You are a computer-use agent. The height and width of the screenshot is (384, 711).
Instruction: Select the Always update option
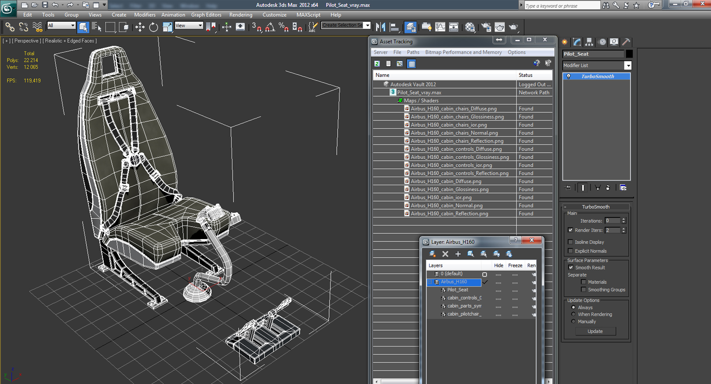click(x=573, y=307)
